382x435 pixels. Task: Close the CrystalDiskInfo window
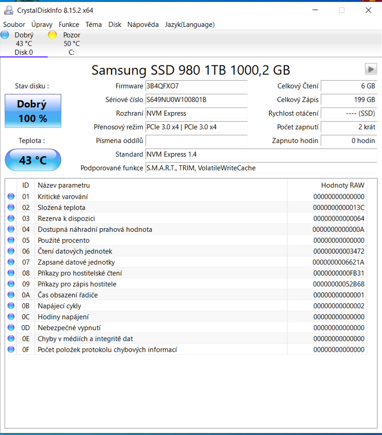point(368,10)
